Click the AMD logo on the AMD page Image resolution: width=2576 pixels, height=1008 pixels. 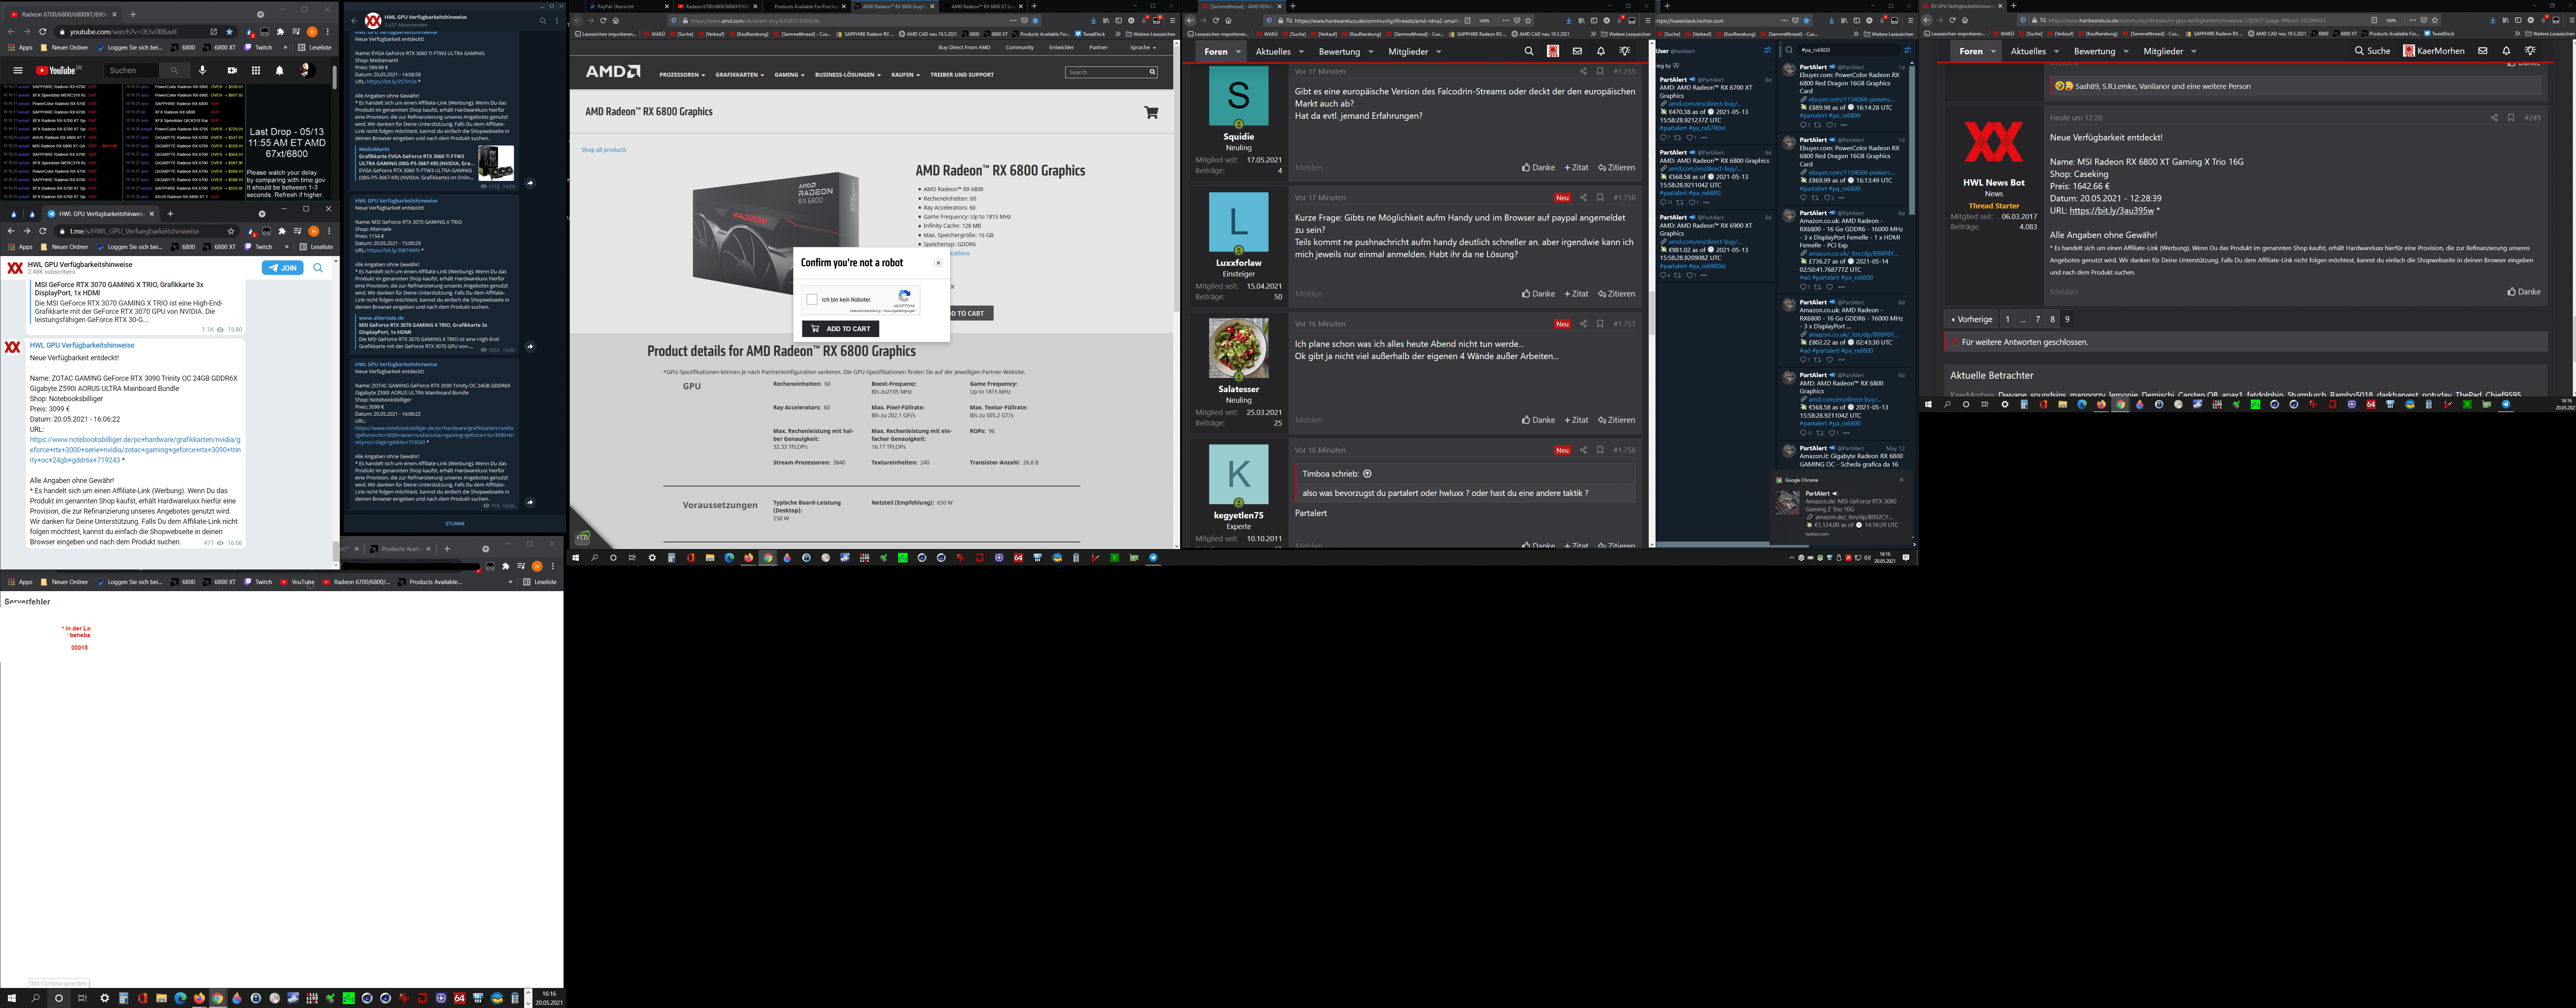pyautogui.click(x=613, y=71)
